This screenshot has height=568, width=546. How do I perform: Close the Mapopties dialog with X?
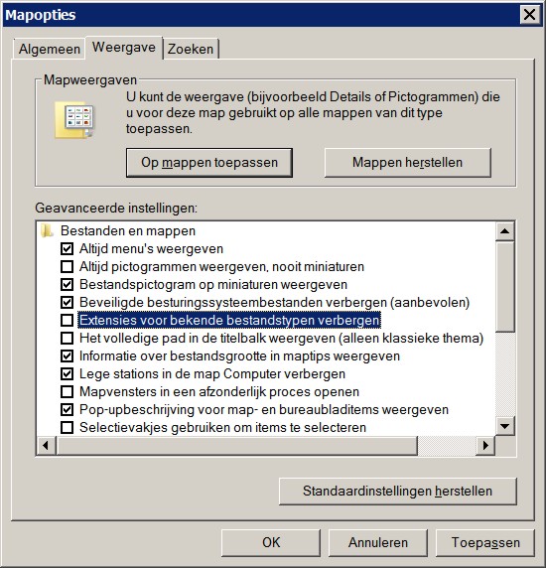pos(529,15)
